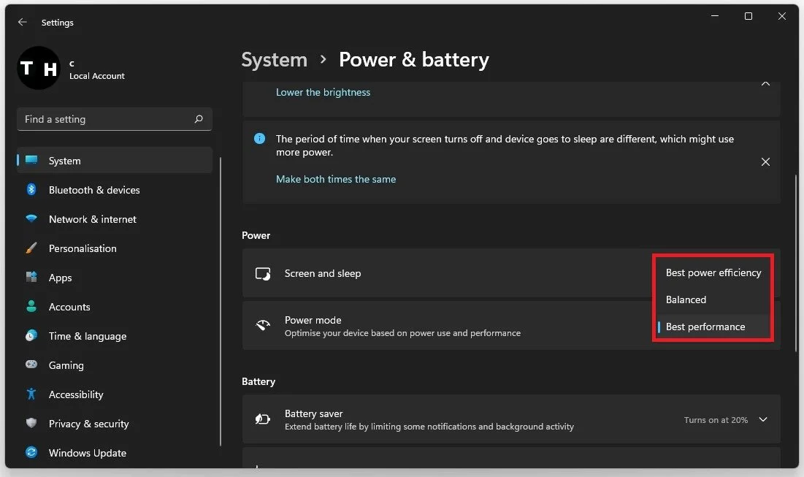Select Best performance power mode
Image resolution: width=804 pixels, height=477 pixels.
(x=713, y=327)
